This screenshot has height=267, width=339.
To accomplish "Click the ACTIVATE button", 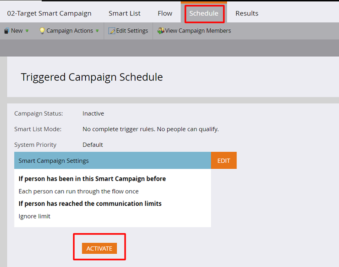I will point(99,248).
